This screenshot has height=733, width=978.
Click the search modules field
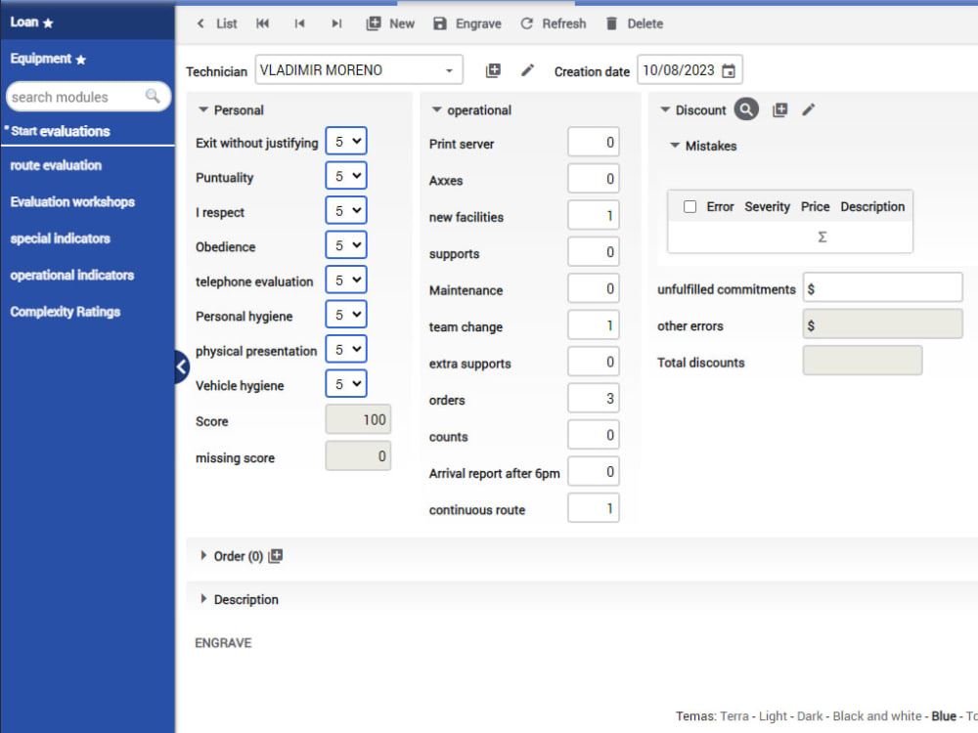pyautogui.click(x=88, y=97)
